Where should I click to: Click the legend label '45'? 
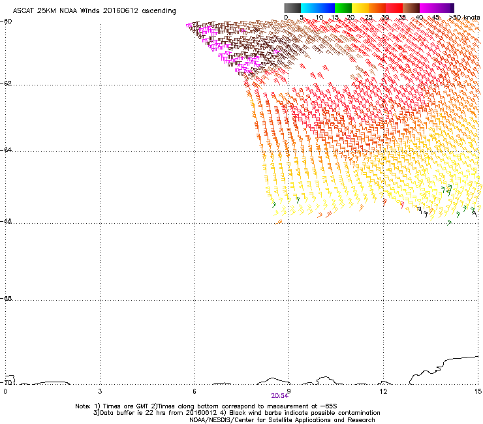pos(435,18)
